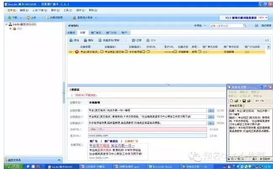The width and height of the screenshot is (273, 169).
Task: Click the error message 访问URL不能为空
Action: pyautogui.click(x=86, y=95)
